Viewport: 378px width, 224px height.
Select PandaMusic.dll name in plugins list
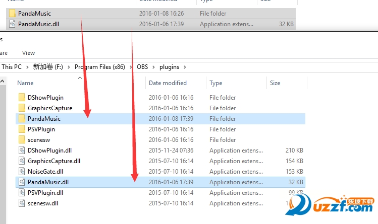click(48, 182)
